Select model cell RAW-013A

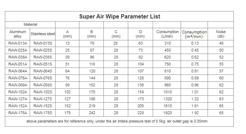pos(17,43)
